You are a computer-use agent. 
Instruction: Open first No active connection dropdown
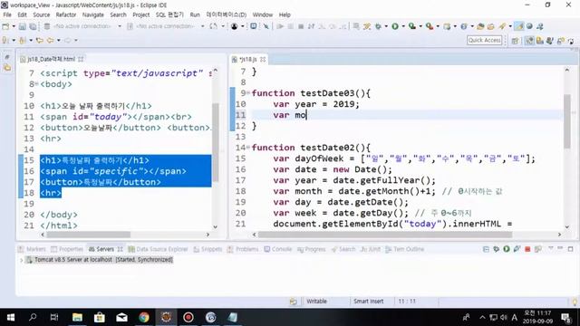(120, 26)
